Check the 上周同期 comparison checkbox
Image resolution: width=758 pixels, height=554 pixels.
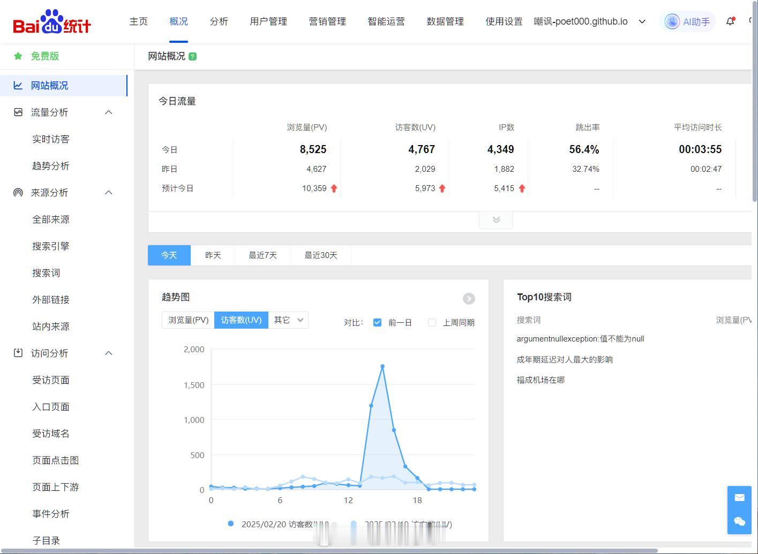click(x=432, y=322)
